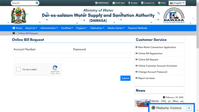Click the reCAPTCHA logo icon
The image size is (199, 112).
point(55,68)
